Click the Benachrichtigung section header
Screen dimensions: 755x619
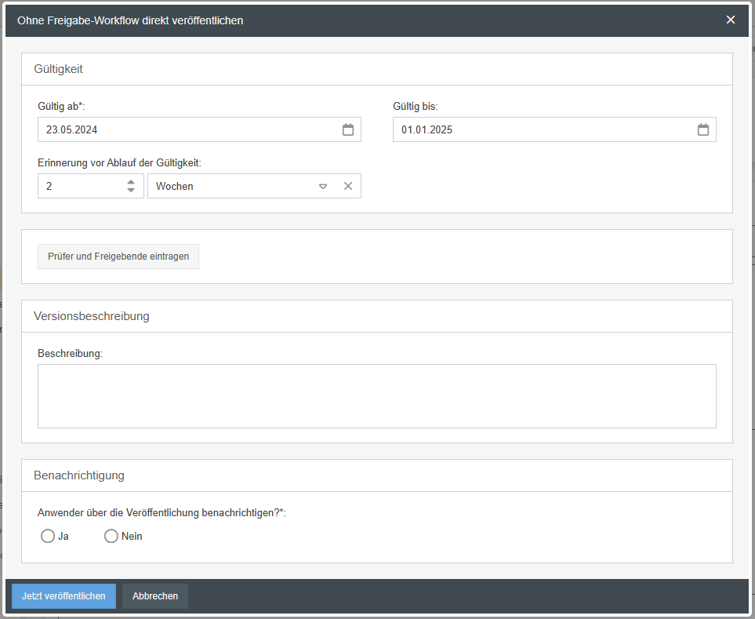pyautogui.click(x=79, y=475)
